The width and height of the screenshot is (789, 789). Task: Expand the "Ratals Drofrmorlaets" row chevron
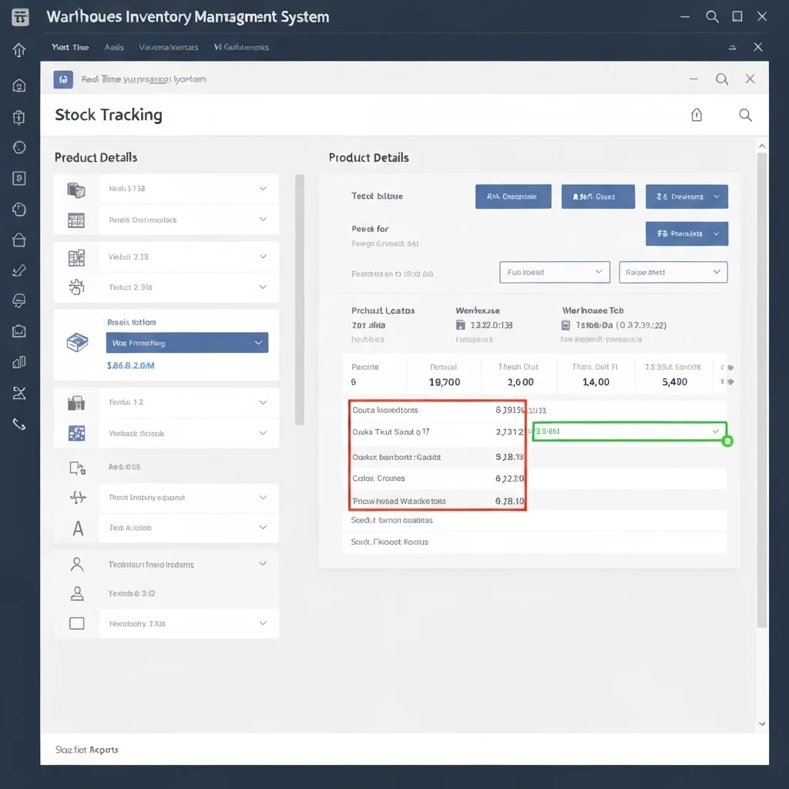[263, 219]
